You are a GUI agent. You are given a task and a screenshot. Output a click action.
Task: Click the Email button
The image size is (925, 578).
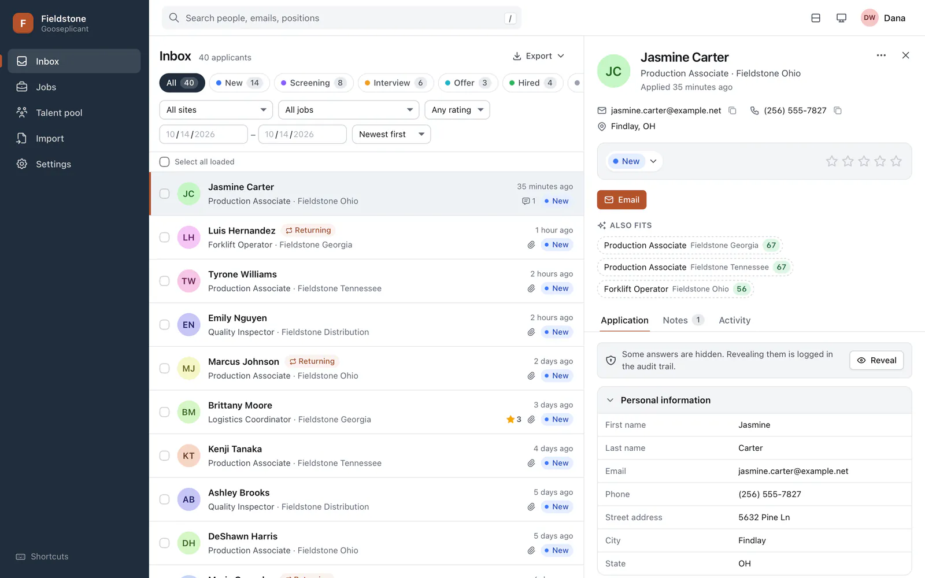click(x=621, y=200)
